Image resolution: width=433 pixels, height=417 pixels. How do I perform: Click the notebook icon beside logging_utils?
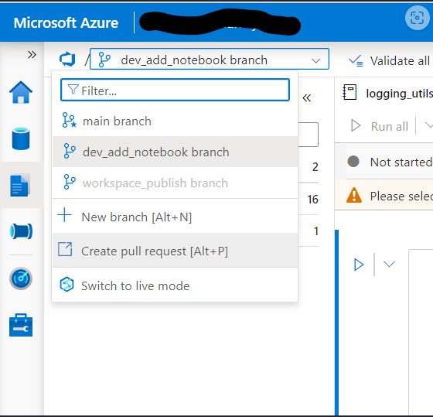click(349, 92)
